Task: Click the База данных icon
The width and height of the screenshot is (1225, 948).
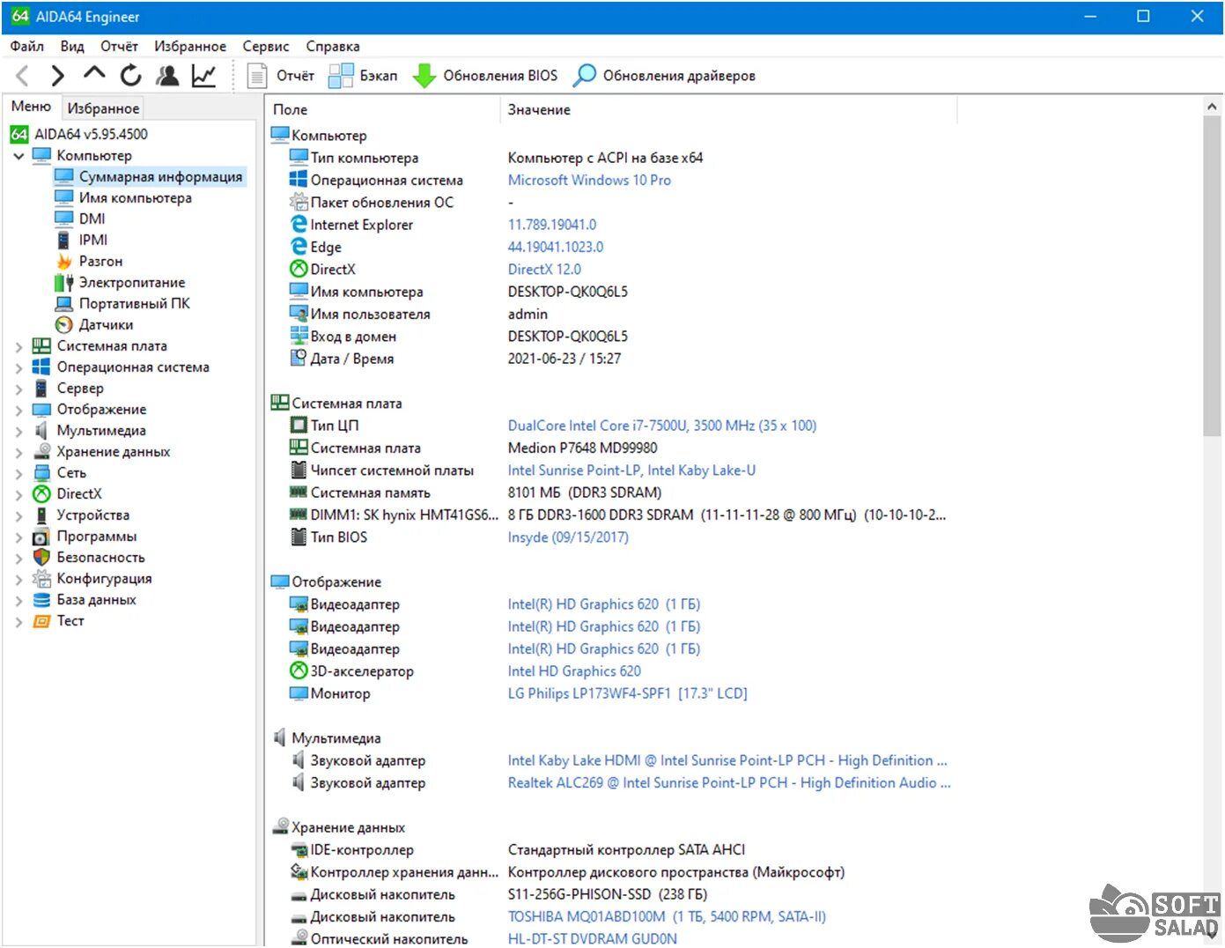Action: [41, 600]
